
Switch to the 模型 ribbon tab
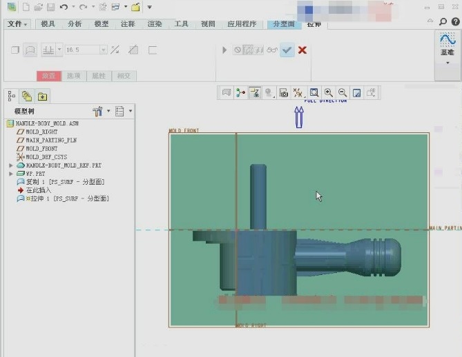(x=102, y=24)
